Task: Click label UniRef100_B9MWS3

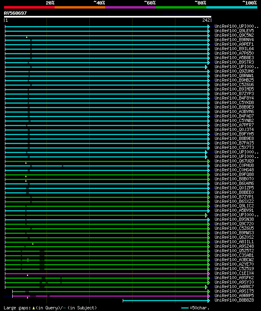Action: point(234,233)
